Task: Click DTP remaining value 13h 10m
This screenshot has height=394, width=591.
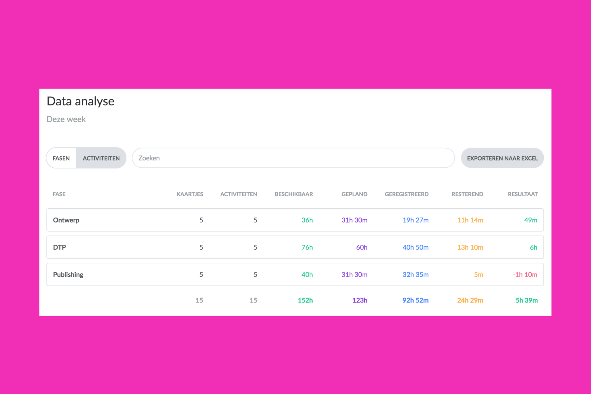Action: point(470,247)
